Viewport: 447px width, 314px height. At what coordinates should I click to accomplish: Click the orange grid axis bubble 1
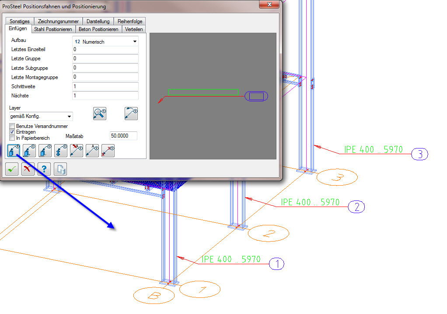click(x=200, y=289)
